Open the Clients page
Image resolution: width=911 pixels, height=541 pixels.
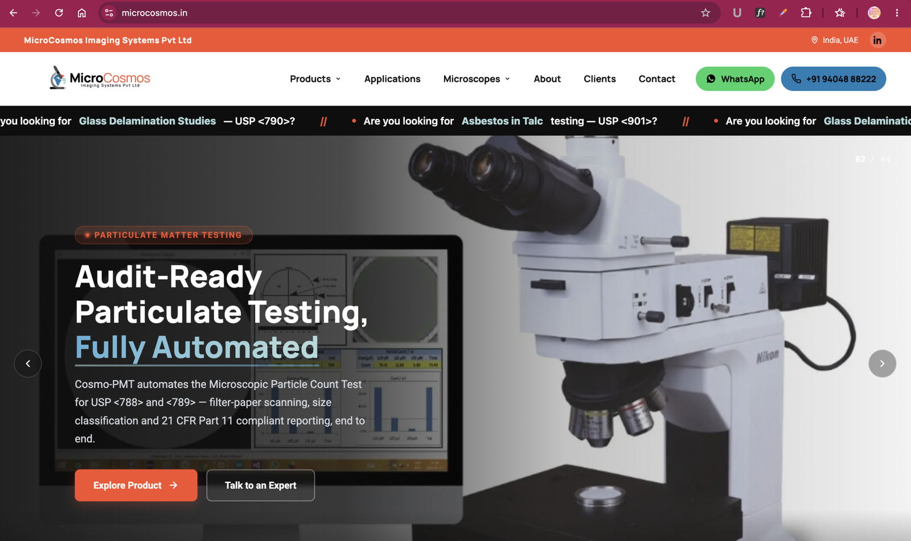(x=600, y=79)
